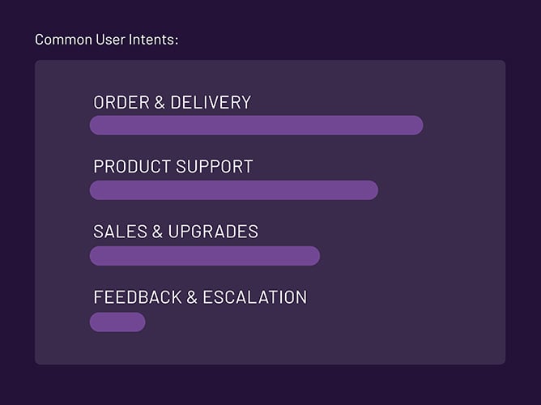Click the word UPGRADES
The image size is (541, 405).
[x=213, y=232]
